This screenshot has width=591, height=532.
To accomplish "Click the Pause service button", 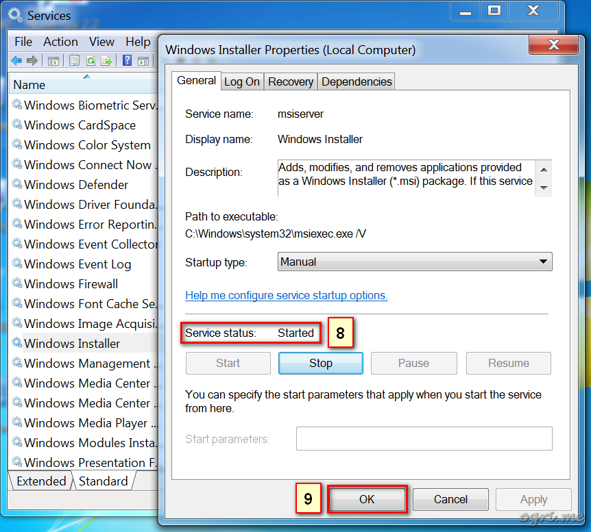I will tap(414, 364).
